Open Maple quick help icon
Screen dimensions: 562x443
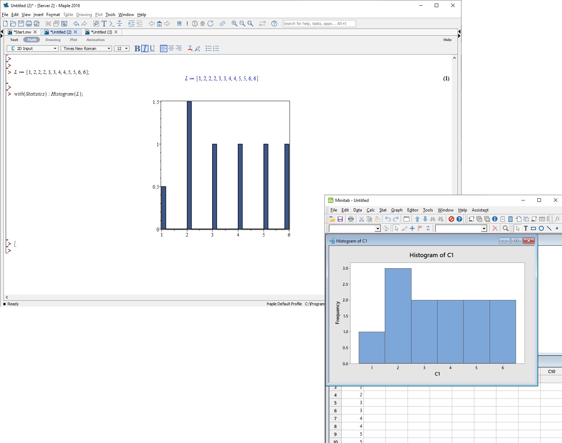click(274, 24)
